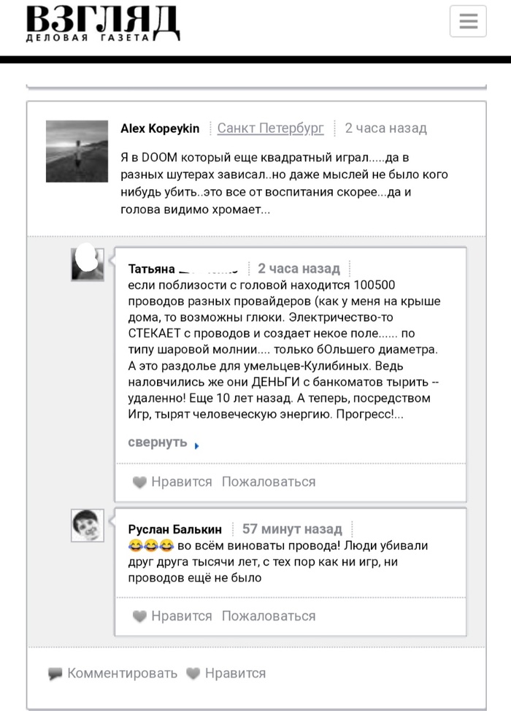The width and height of the screenshot is (511, 711).
Task: Open the hamburger menu icon
Action: 468,21
